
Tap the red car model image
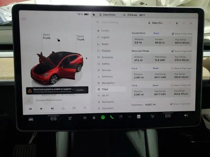[57, 68]
